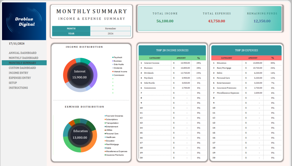
Task: Select the Debts cell in expenses table
Action: [229, 73]
